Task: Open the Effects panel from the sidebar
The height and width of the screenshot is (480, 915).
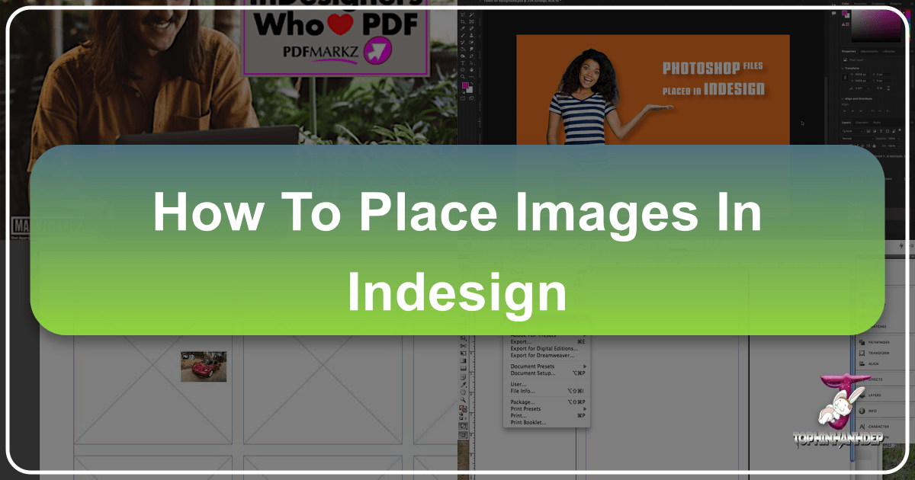Action: [875, 379]
